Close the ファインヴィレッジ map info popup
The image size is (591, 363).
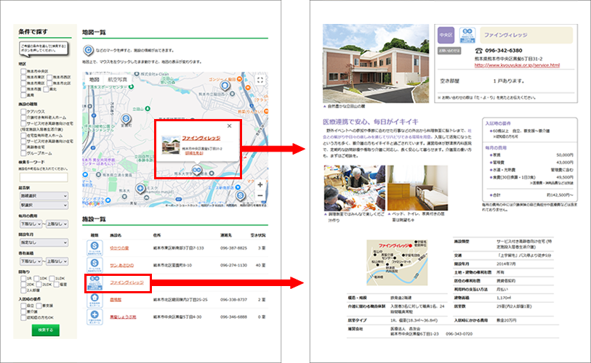[x=230, y=126]
